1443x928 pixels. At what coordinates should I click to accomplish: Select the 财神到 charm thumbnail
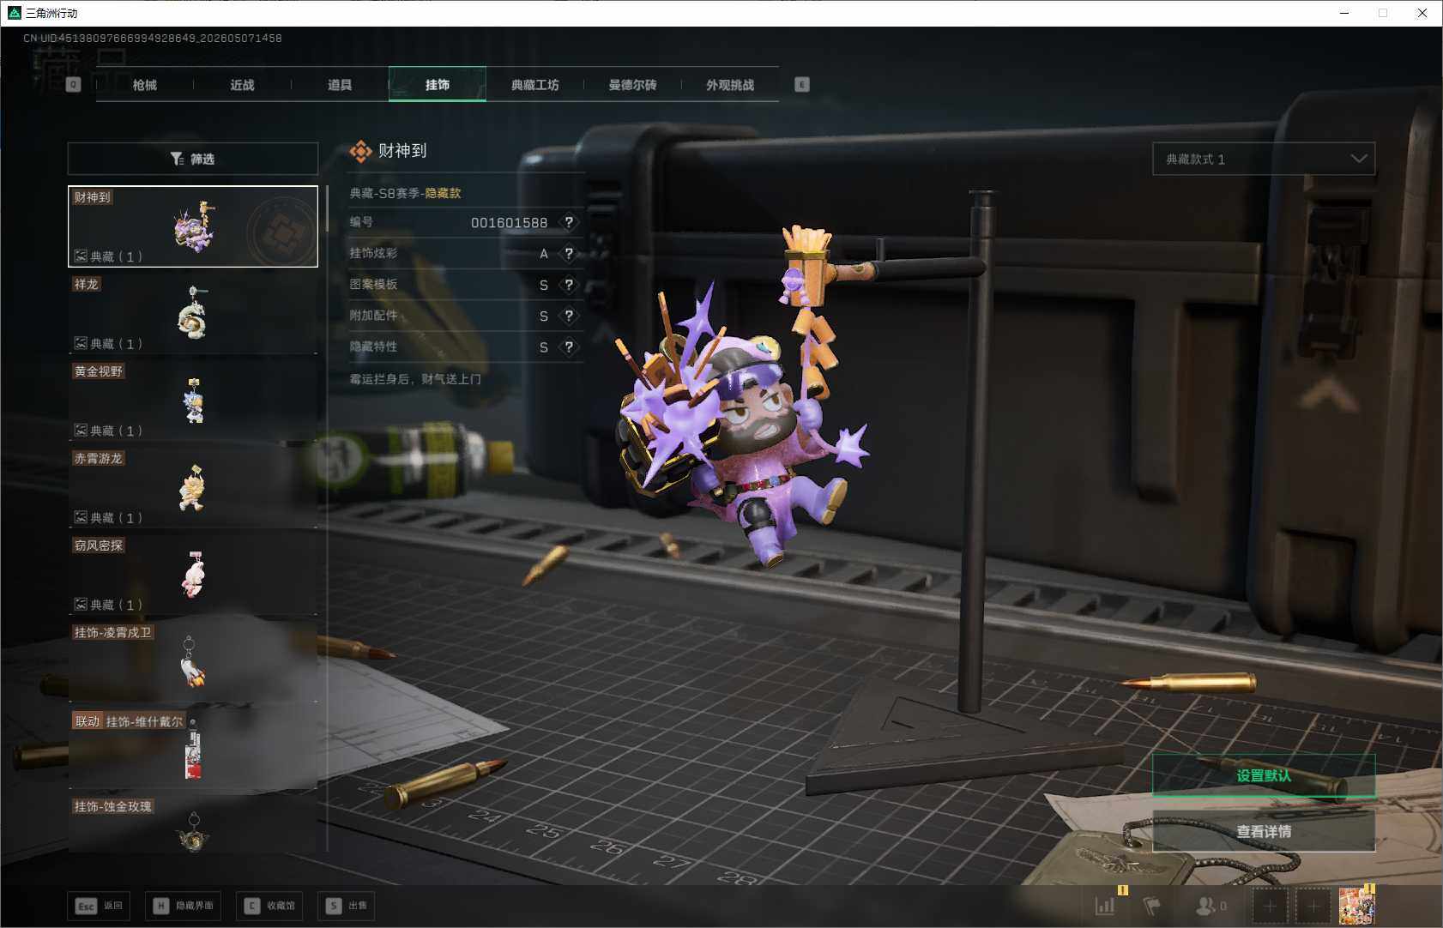coord(193,226)
